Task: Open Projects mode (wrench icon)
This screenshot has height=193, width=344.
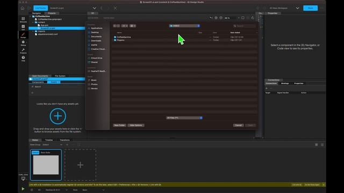Action: click(23, 51)
